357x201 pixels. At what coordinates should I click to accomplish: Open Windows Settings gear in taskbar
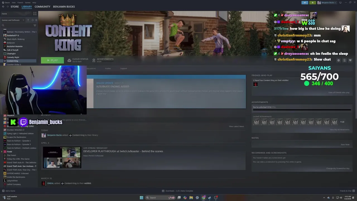coord(197,198)
